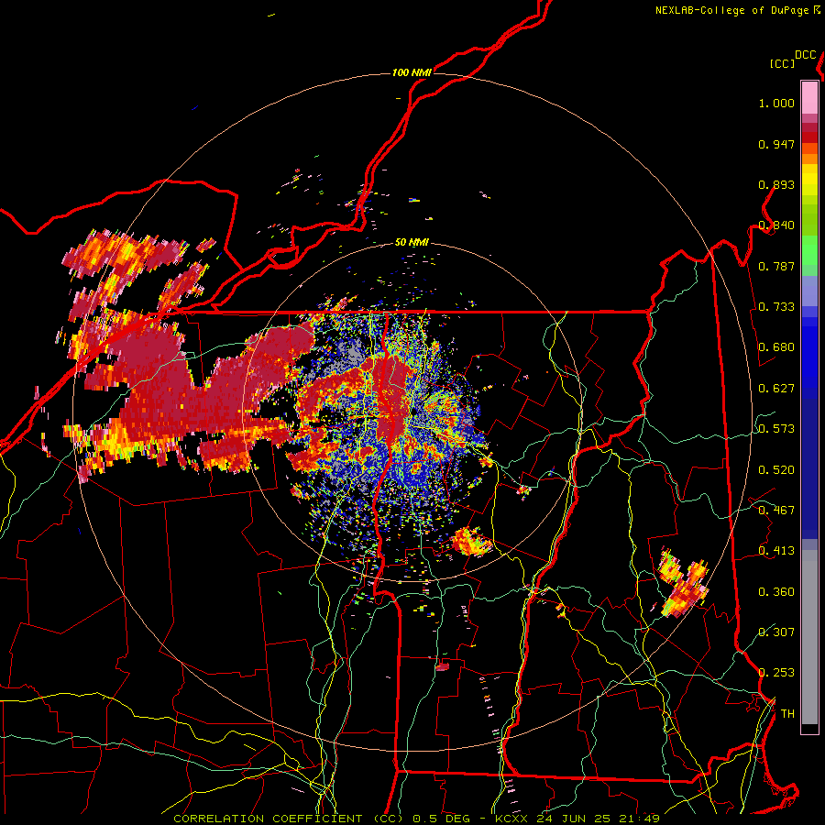Click the [CC] legend unit label
Screen dimensions: 825x825
point(781,63)
